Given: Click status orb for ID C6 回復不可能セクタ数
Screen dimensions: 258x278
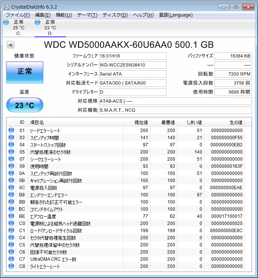Looking at the screenshot, I should click(11, 252).
